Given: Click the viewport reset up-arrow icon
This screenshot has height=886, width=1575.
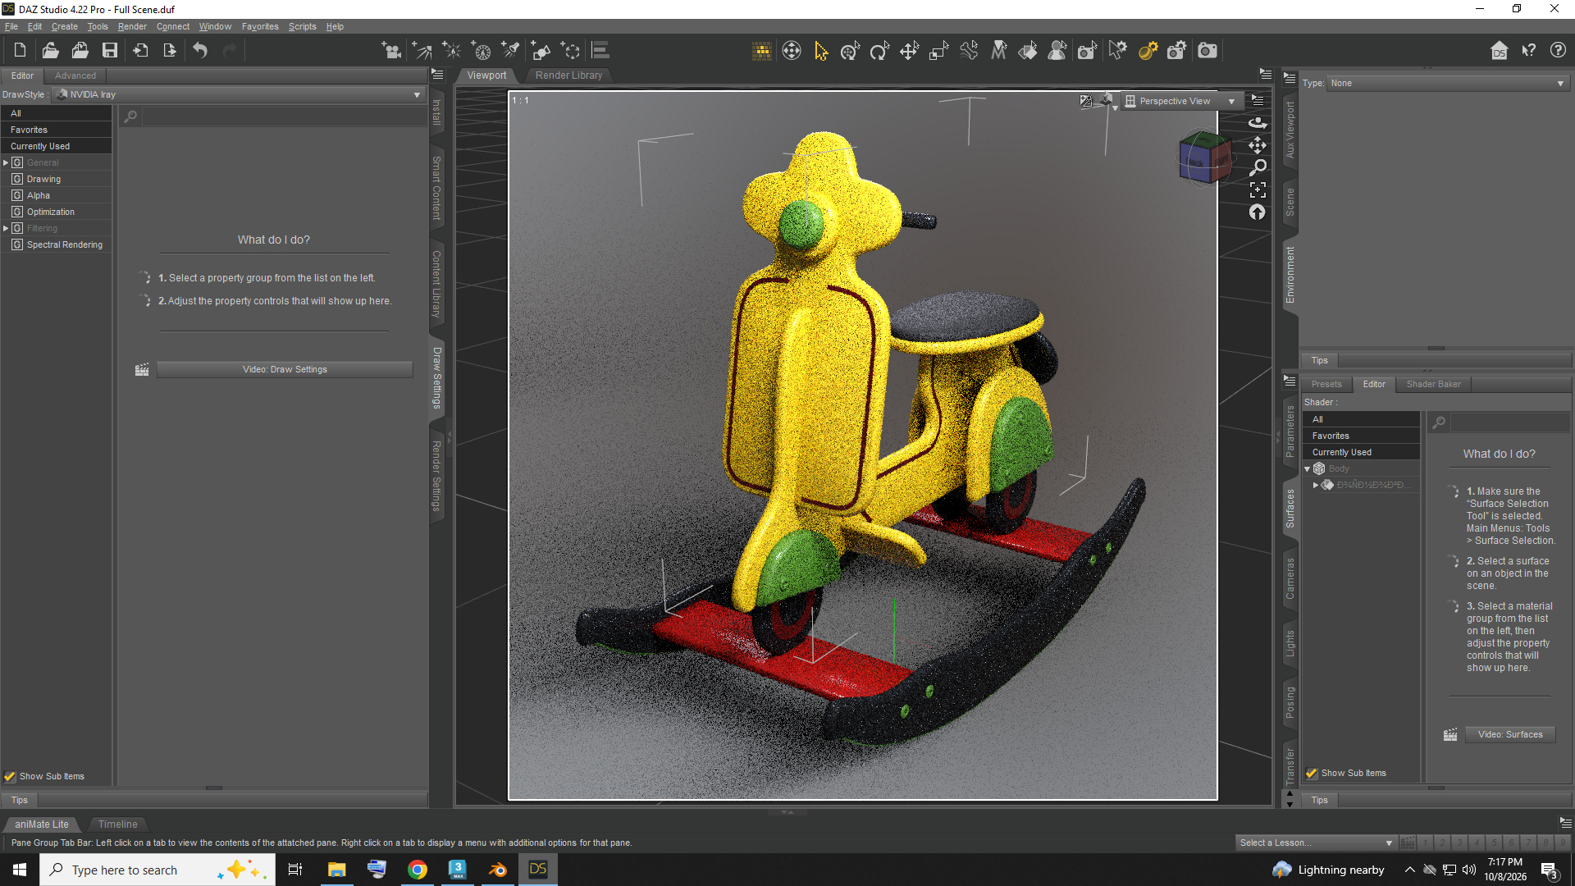Looking at the screenshot, I should pyautogui.click(x=1258, y=212).
